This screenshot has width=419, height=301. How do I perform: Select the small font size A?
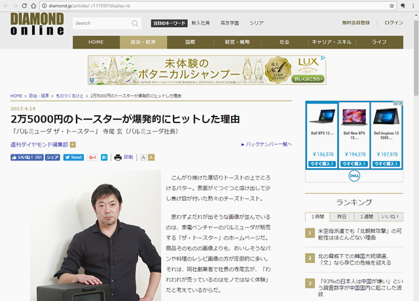pos(143,158)
